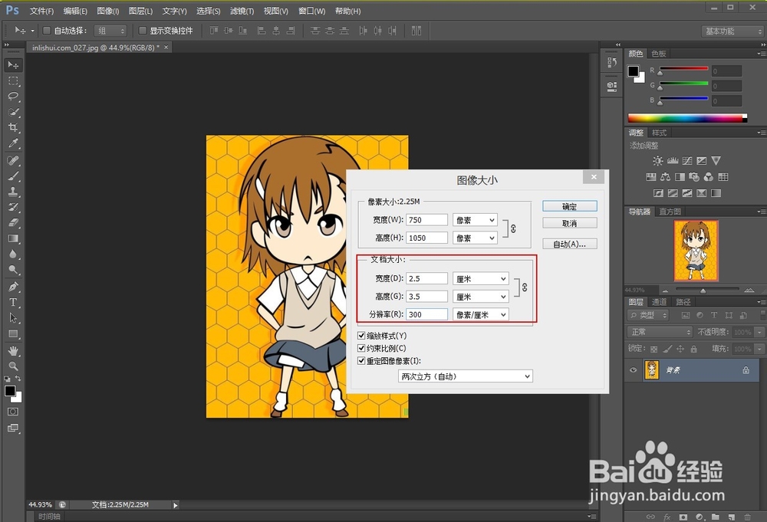
Task: Toggle off 重定图像像素(I)
Action: tap(361, 360)
